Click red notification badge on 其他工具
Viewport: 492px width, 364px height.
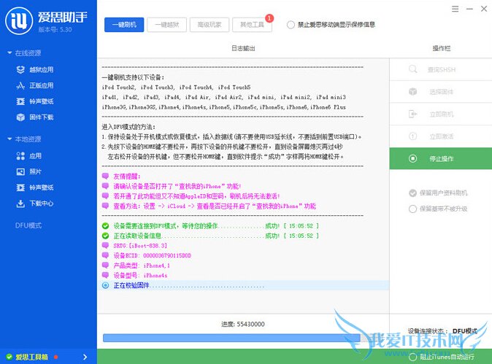(269, 18)
